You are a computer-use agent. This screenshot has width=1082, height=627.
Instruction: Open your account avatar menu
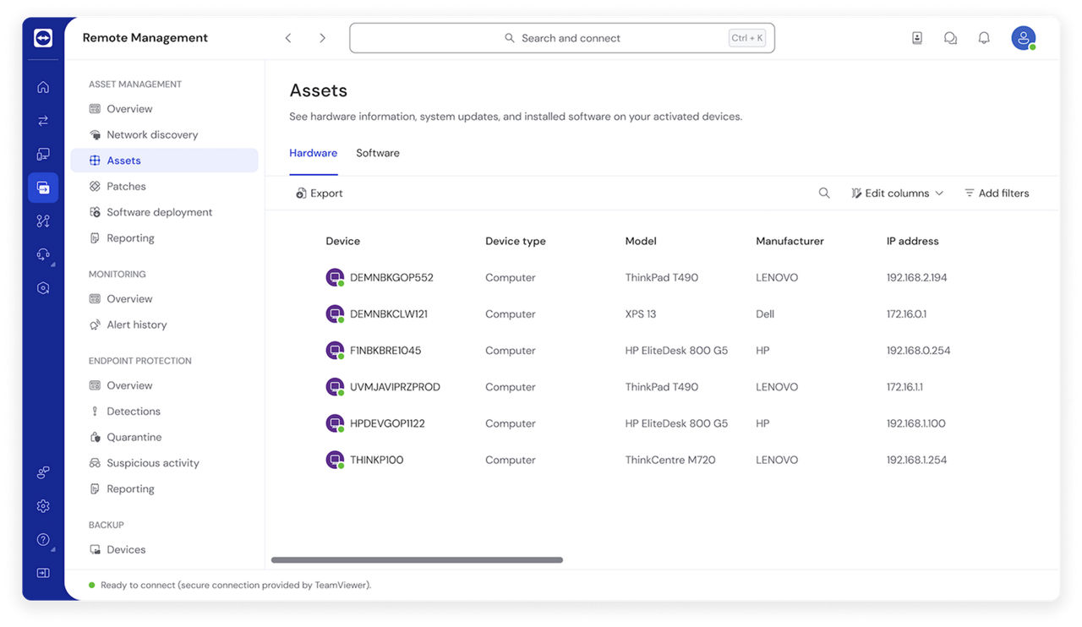pyautogui.click(x=1023, y=37)
